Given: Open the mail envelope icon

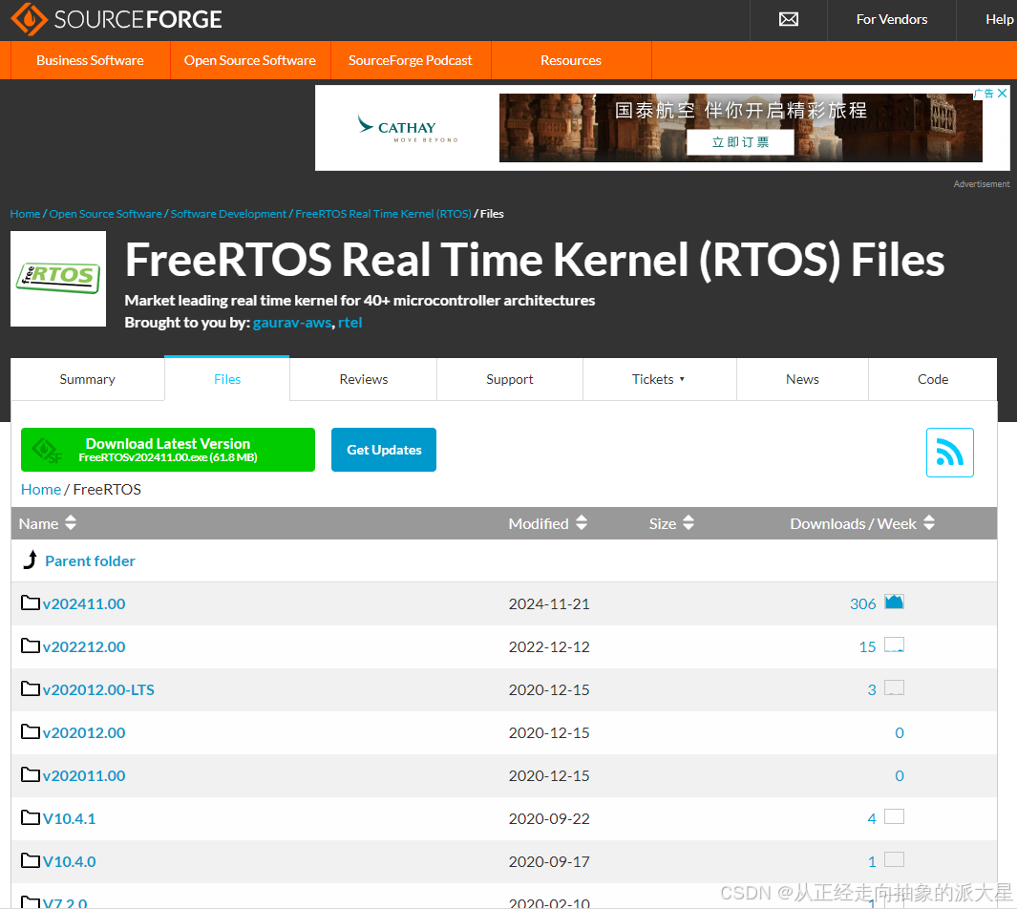Looking at the screenshot, I should pos(788,19).
